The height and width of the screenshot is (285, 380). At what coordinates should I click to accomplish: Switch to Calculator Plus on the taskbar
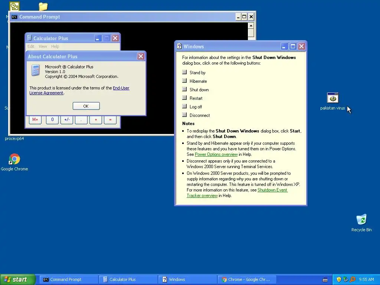pyautogui.click(x=128, y=279)
